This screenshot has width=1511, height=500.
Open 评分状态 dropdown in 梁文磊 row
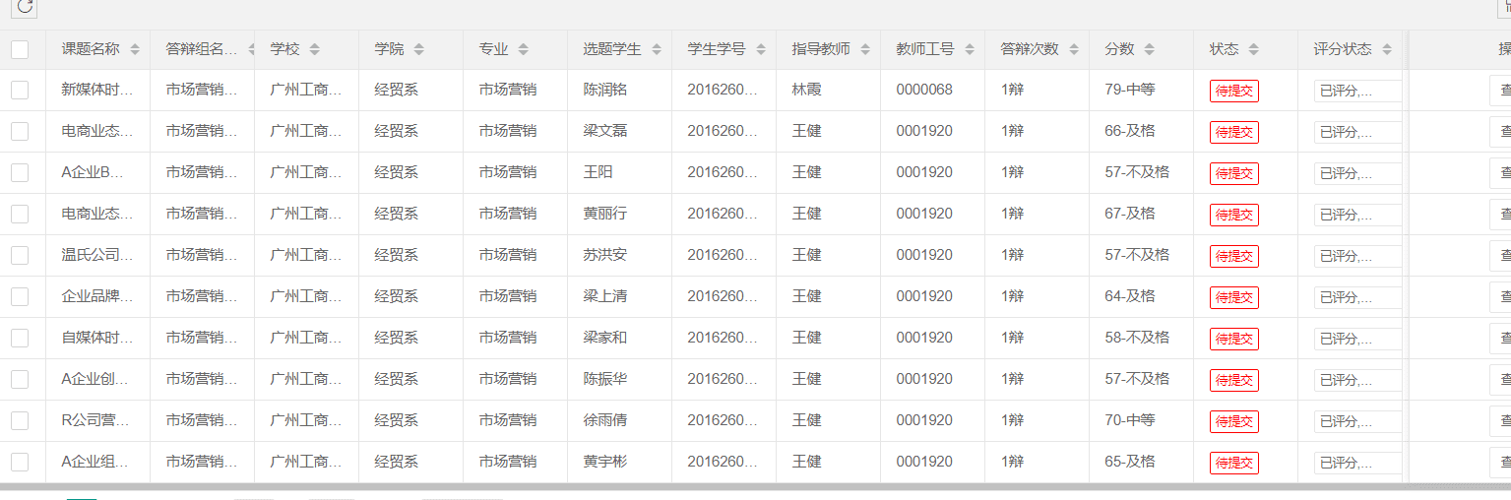[1356, 132]
